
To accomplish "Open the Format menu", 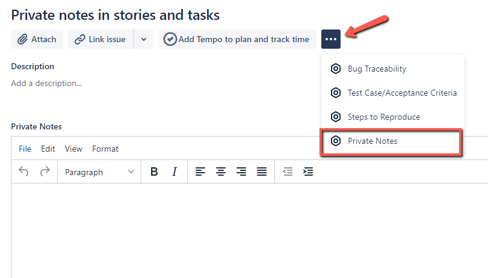I will (x=105, y=149).
